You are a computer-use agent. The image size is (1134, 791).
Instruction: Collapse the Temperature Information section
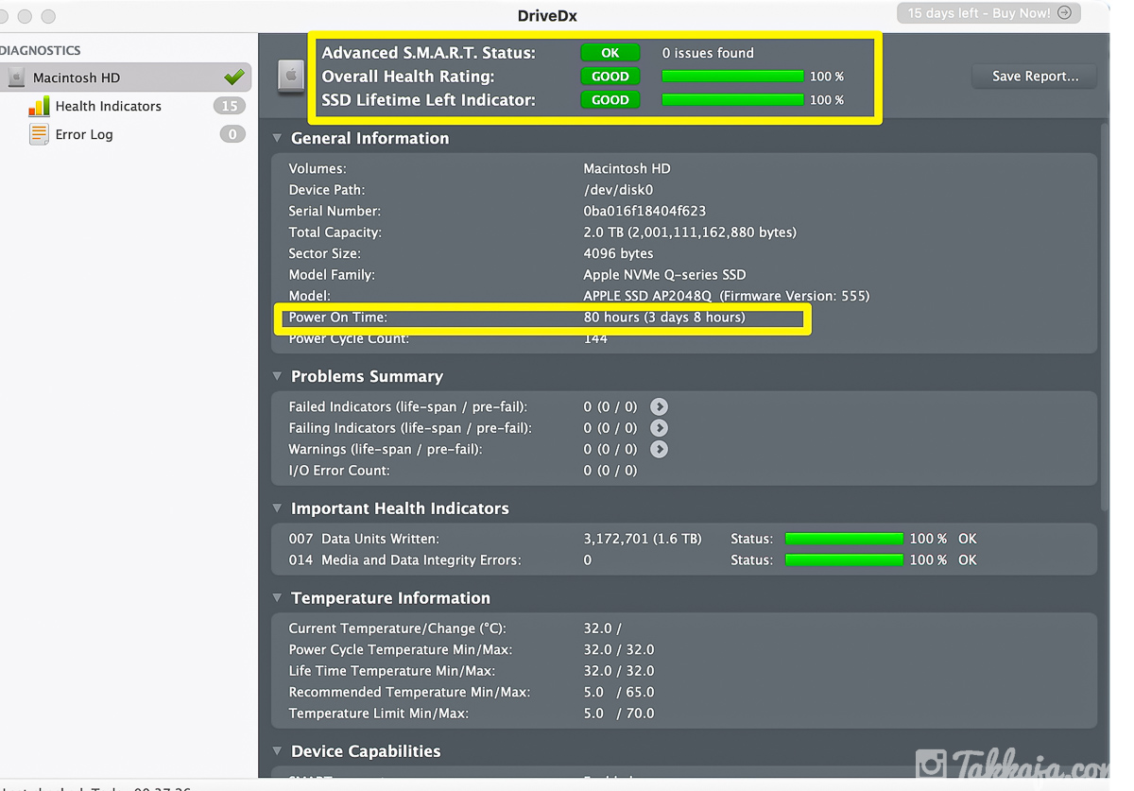(277, 598)
